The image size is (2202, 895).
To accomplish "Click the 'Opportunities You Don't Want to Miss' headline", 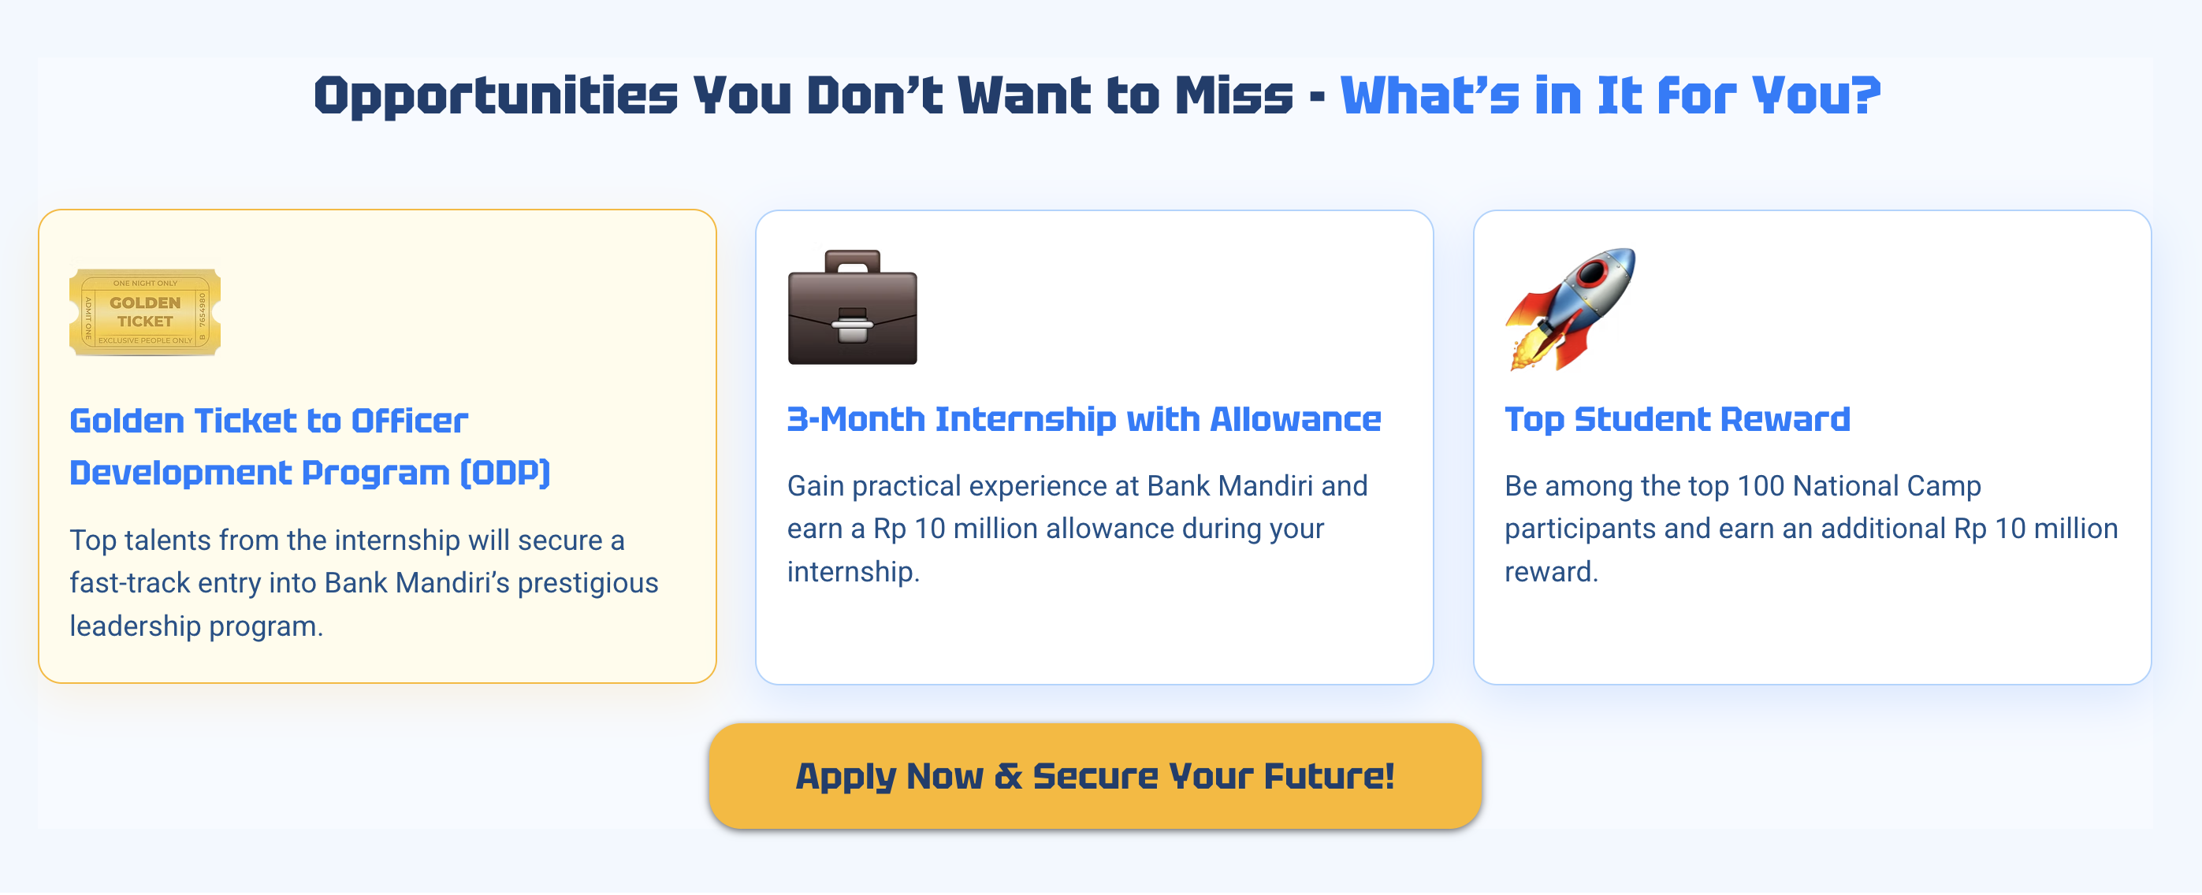I will tap(804, 95).
